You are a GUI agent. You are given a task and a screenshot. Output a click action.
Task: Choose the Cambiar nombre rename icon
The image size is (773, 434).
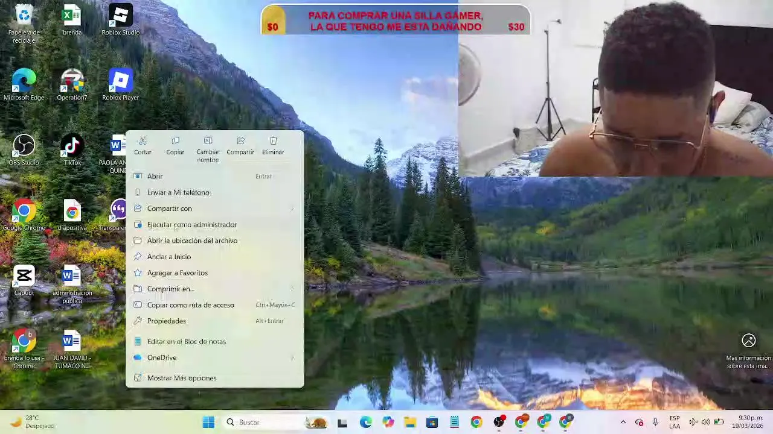(208, 141)
